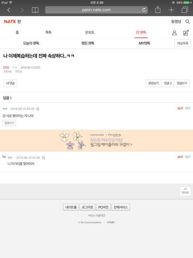Open the 채널목록 channel list
This screenshot has height=258, width=193.
(x=183, y=43)
